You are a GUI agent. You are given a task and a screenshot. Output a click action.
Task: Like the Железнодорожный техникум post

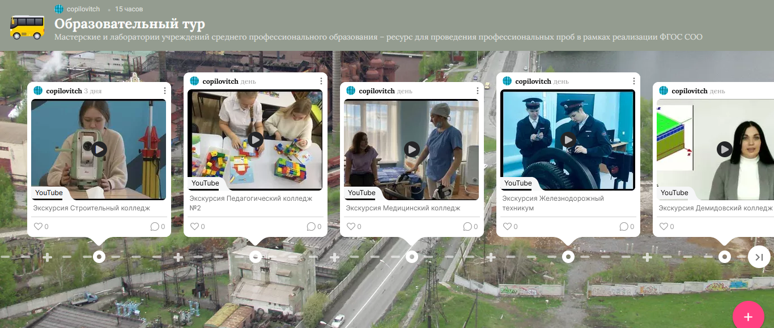(x=508, y=227)
